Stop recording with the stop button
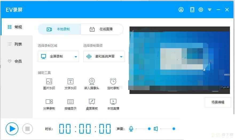Viewport: 235px width, 140px height. (x=28, y=129)
